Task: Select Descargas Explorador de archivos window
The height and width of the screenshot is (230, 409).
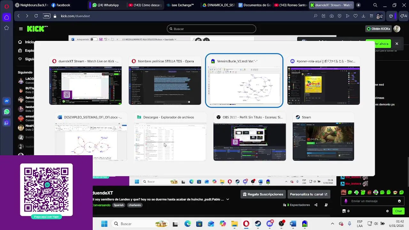Action: click(x=170, y=137)
